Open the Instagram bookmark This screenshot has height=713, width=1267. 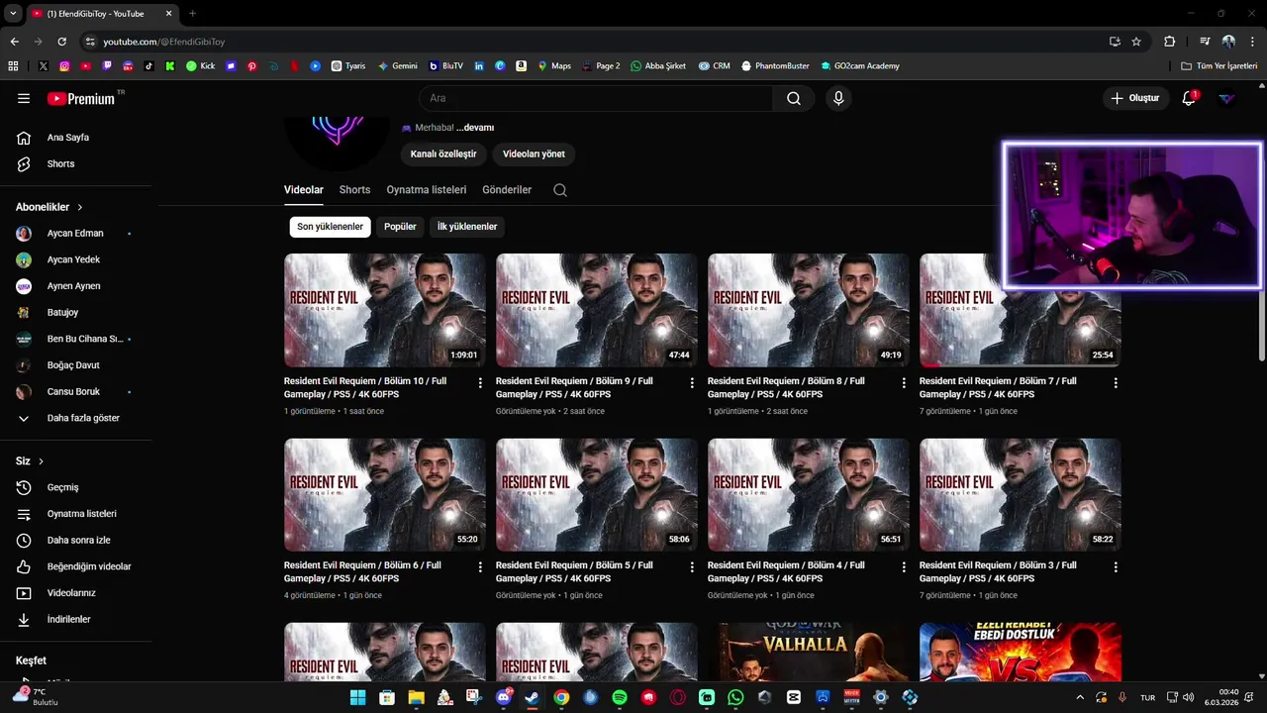click(x=64, y=66)
